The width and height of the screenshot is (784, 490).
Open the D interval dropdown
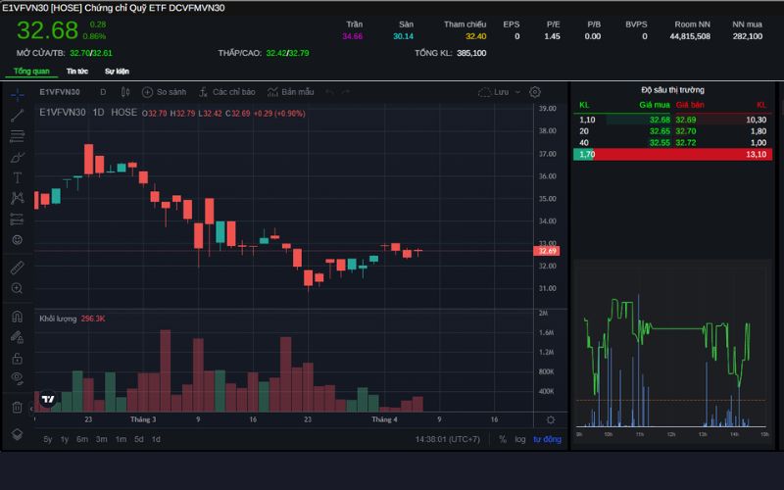(103, 92)
